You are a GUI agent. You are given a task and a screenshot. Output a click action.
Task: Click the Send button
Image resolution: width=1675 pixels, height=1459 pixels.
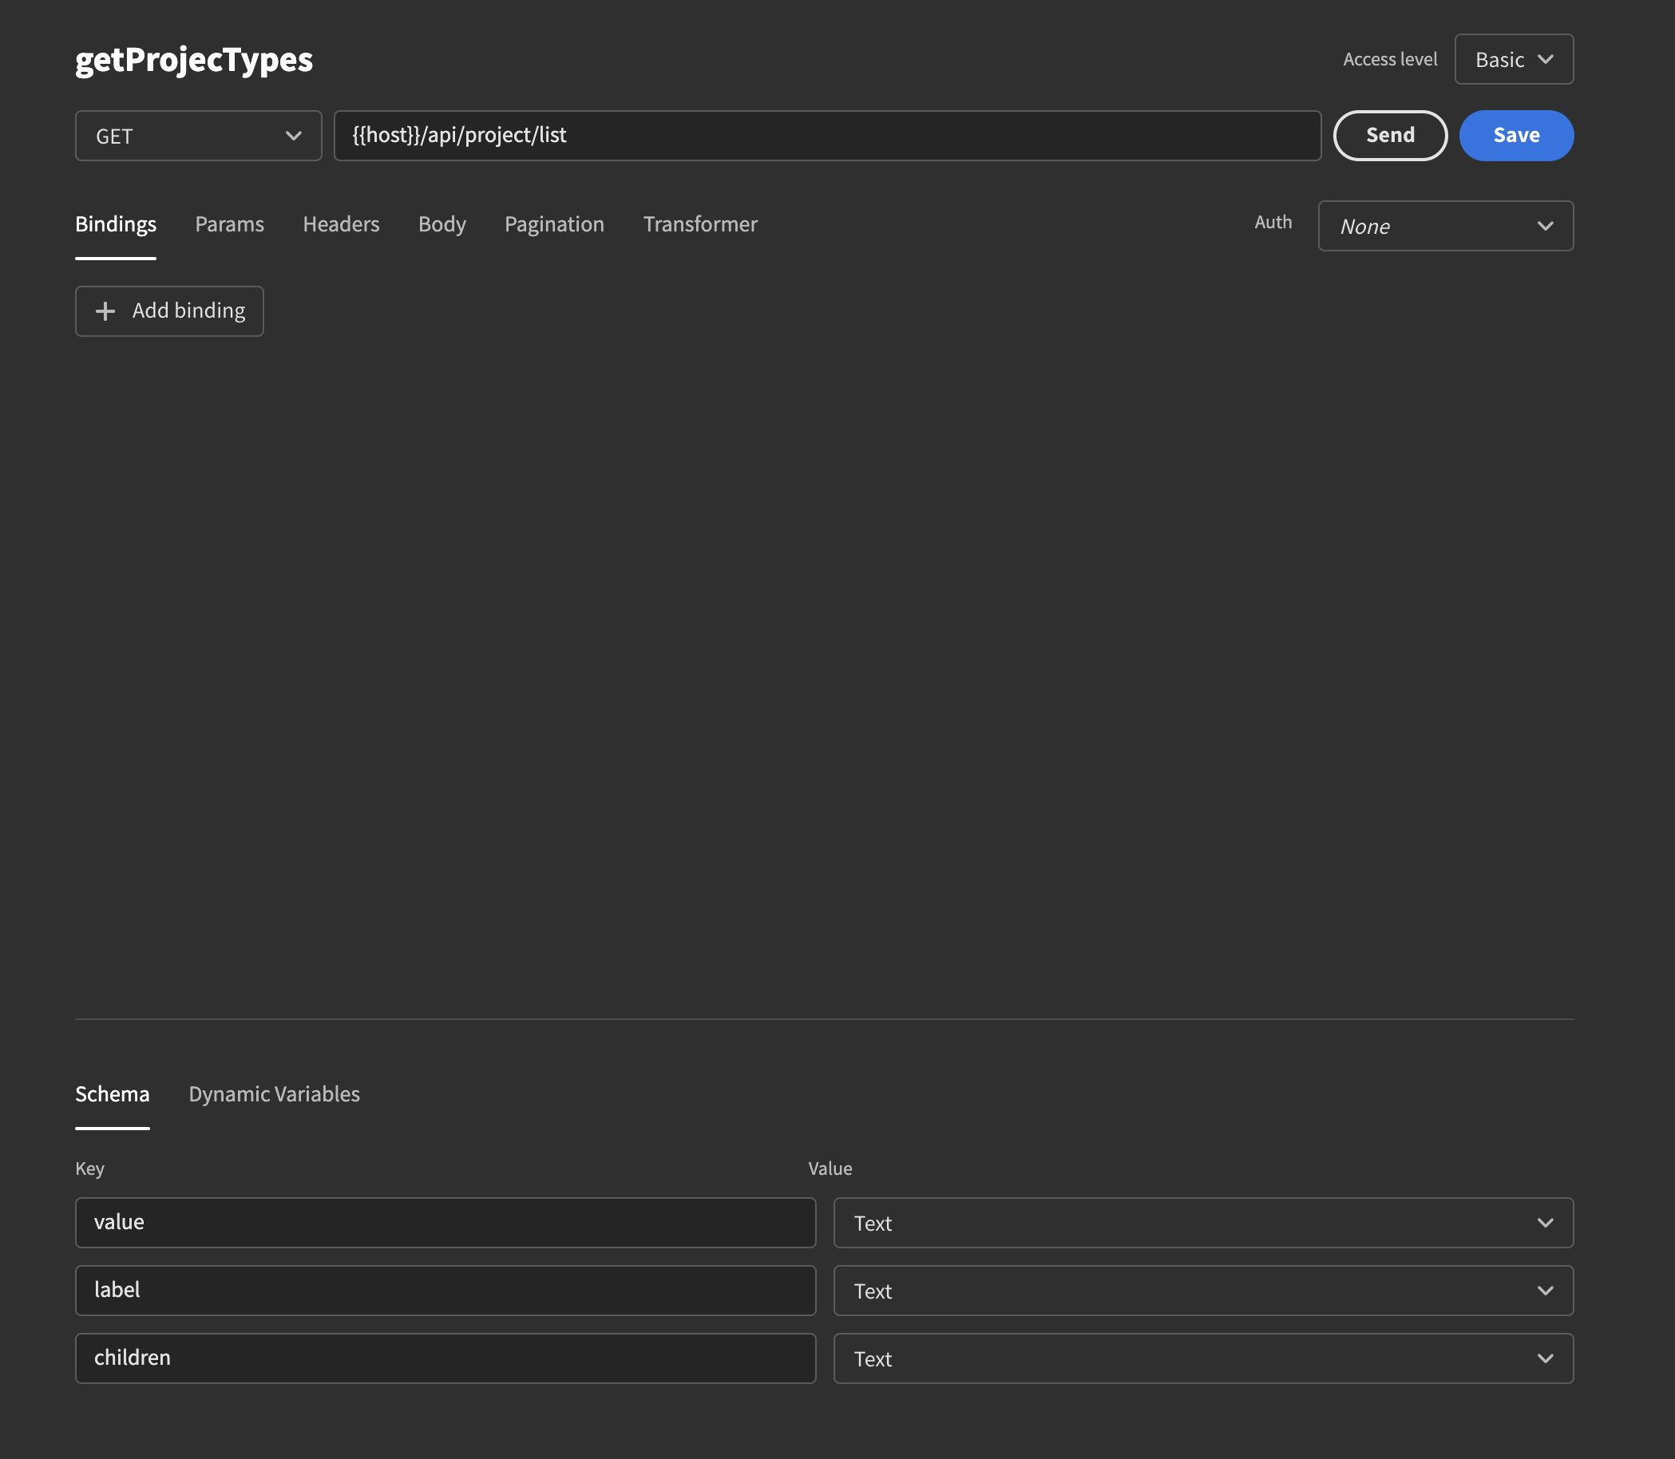tap(1389, 135)
